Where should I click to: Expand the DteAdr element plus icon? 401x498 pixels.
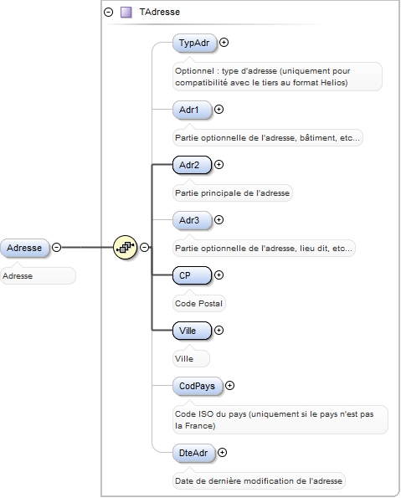222,453
